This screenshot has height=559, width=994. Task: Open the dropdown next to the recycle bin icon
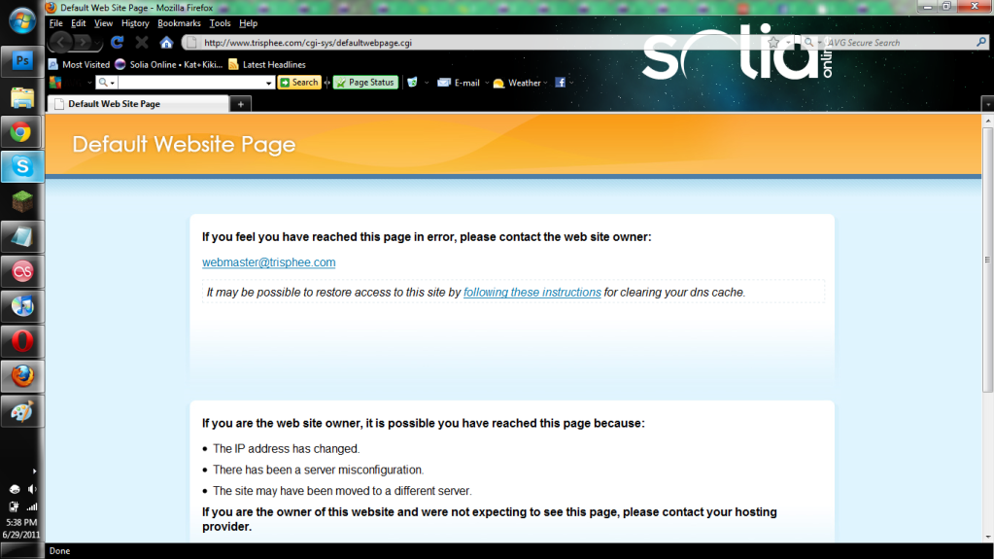coord(427,83)
